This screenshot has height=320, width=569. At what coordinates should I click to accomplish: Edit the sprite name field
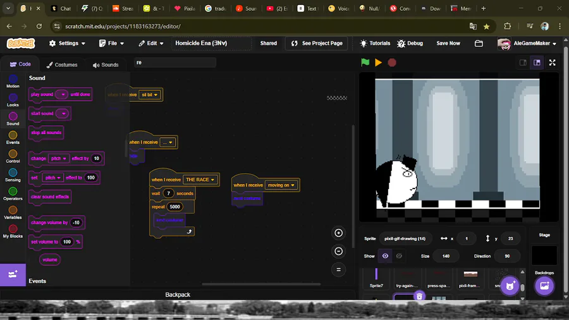[405, 238]
